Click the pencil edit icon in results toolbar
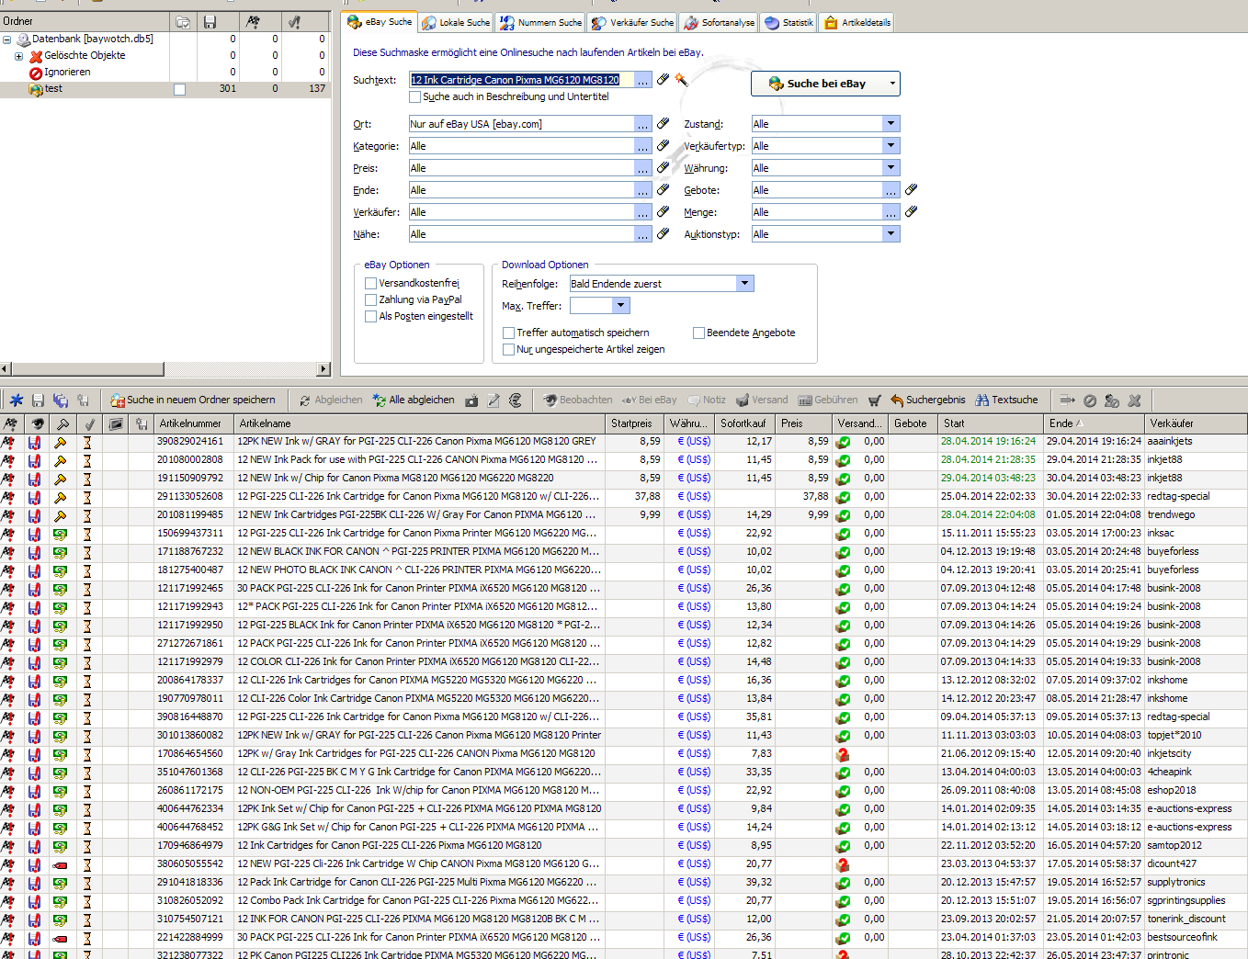Screen dimensions: 1248x959 tap(494, 401)
